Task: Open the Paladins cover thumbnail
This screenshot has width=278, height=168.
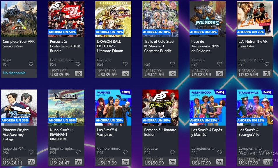Action: (208, 19)
